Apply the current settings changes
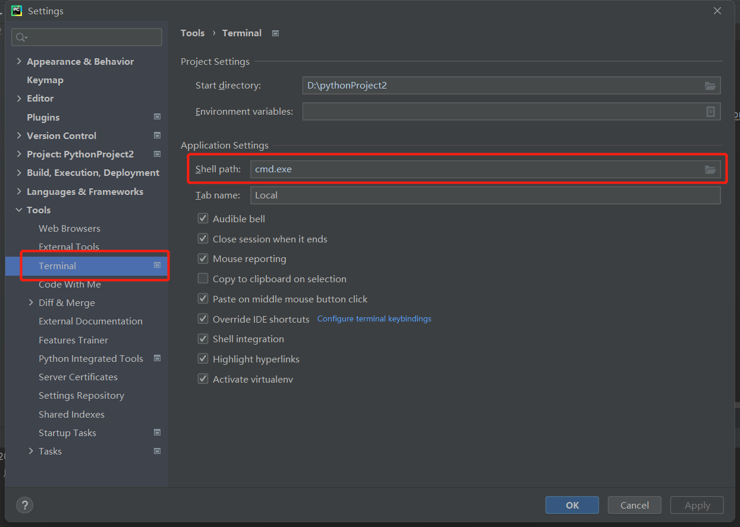The height and width of the screenshot is (527, 740). [x=697, y=504]
